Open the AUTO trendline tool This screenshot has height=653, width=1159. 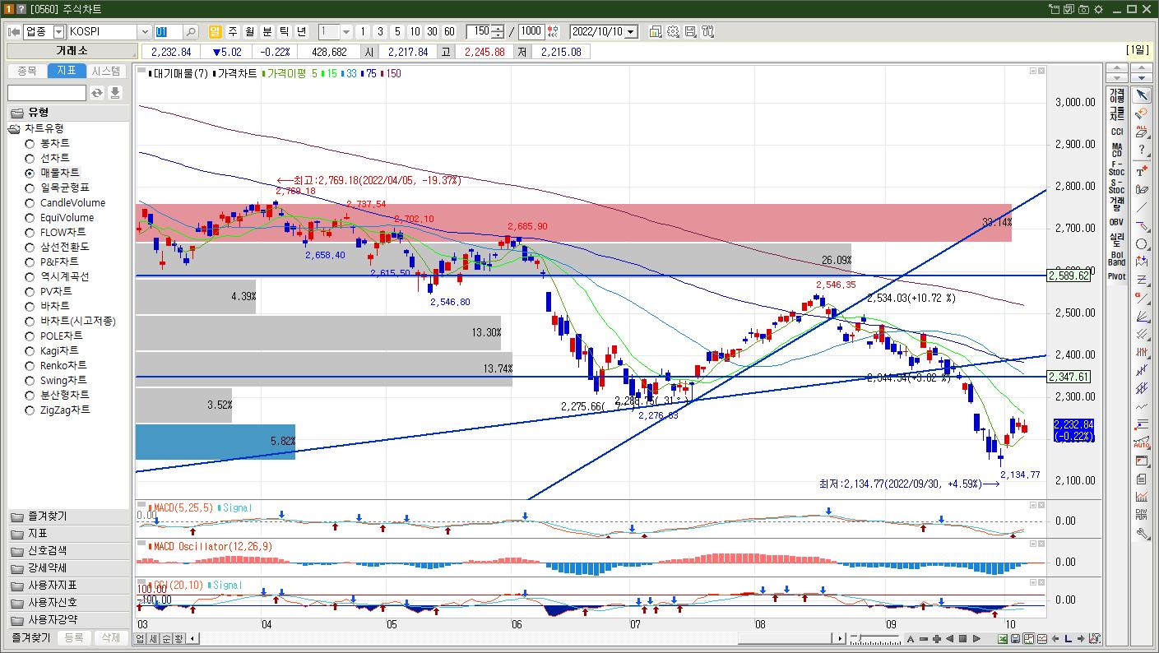tap(1142, 443)
